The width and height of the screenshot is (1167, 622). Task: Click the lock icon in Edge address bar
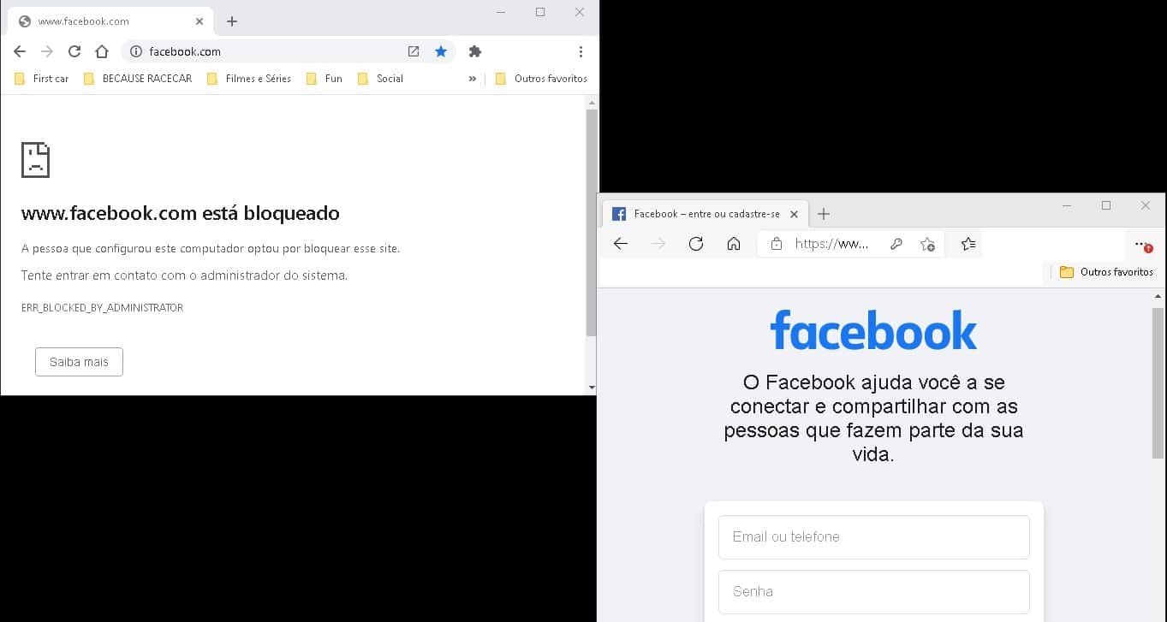click(x=777, y=244)
